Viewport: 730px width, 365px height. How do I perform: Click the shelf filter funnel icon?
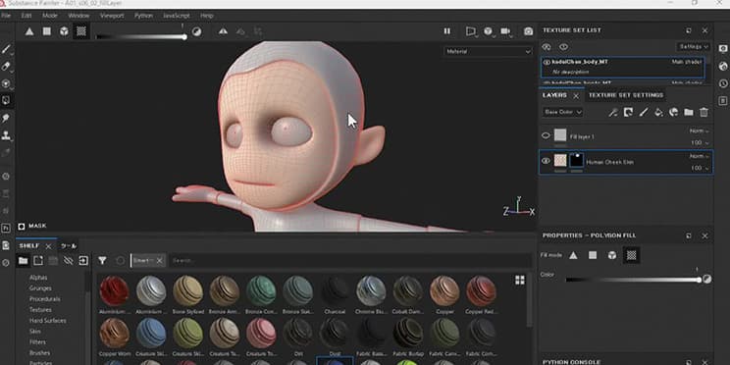pyautogui.click(x=102, y=261)
